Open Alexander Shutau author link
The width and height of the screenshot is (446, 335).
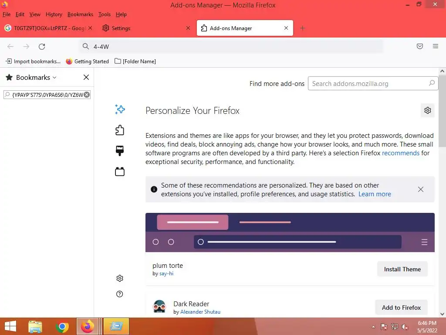pos(200,312)
